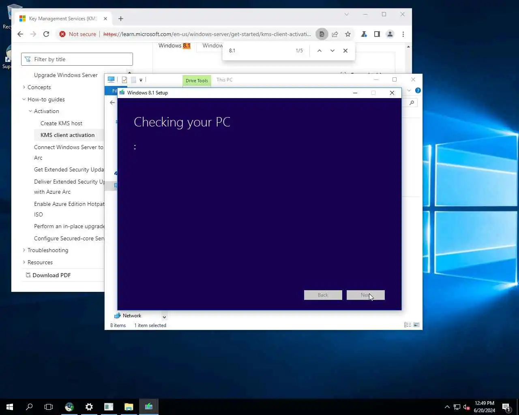Image resolution: width=519 pixels, height=415 pixels.
Task: Switch Explorer to large icons view
Action: tap(416, 325)
